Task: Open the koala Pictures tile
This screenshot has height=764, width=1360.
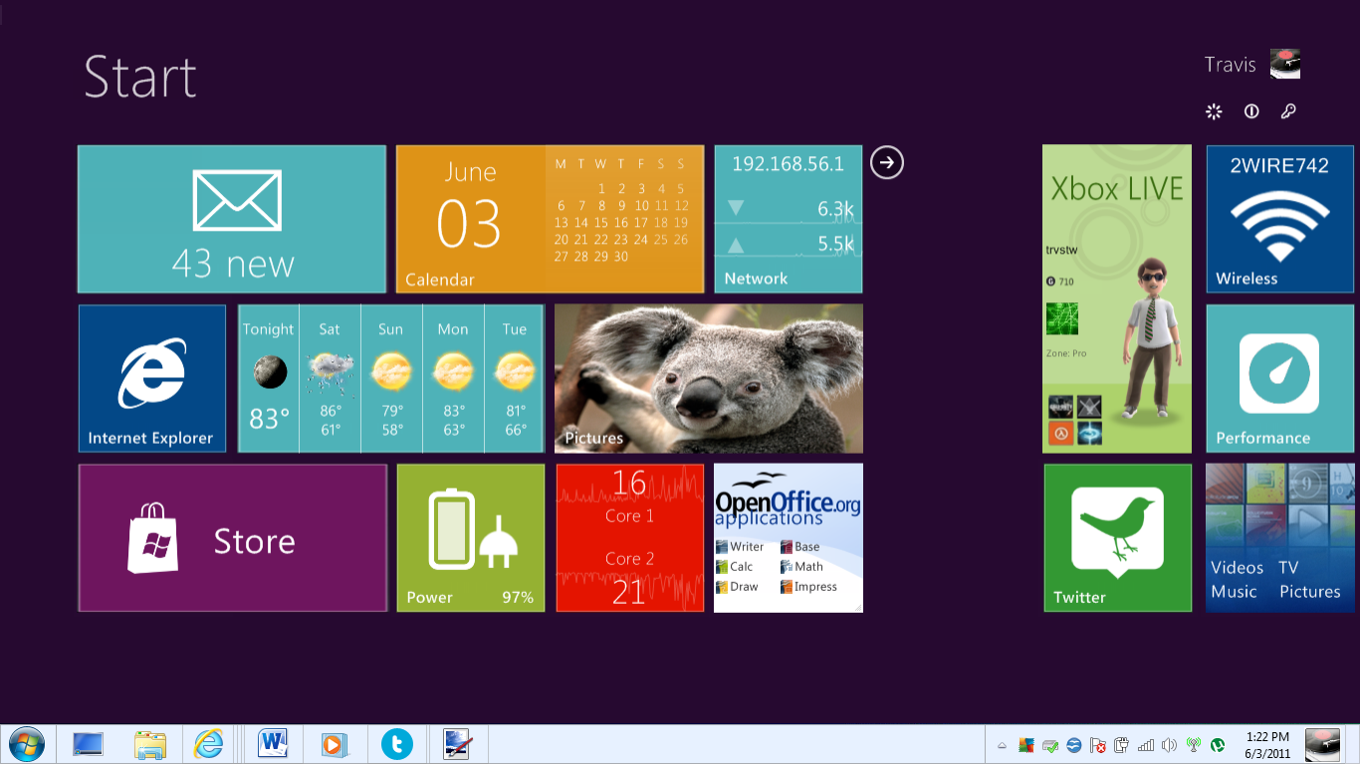Action: point(709,379)
